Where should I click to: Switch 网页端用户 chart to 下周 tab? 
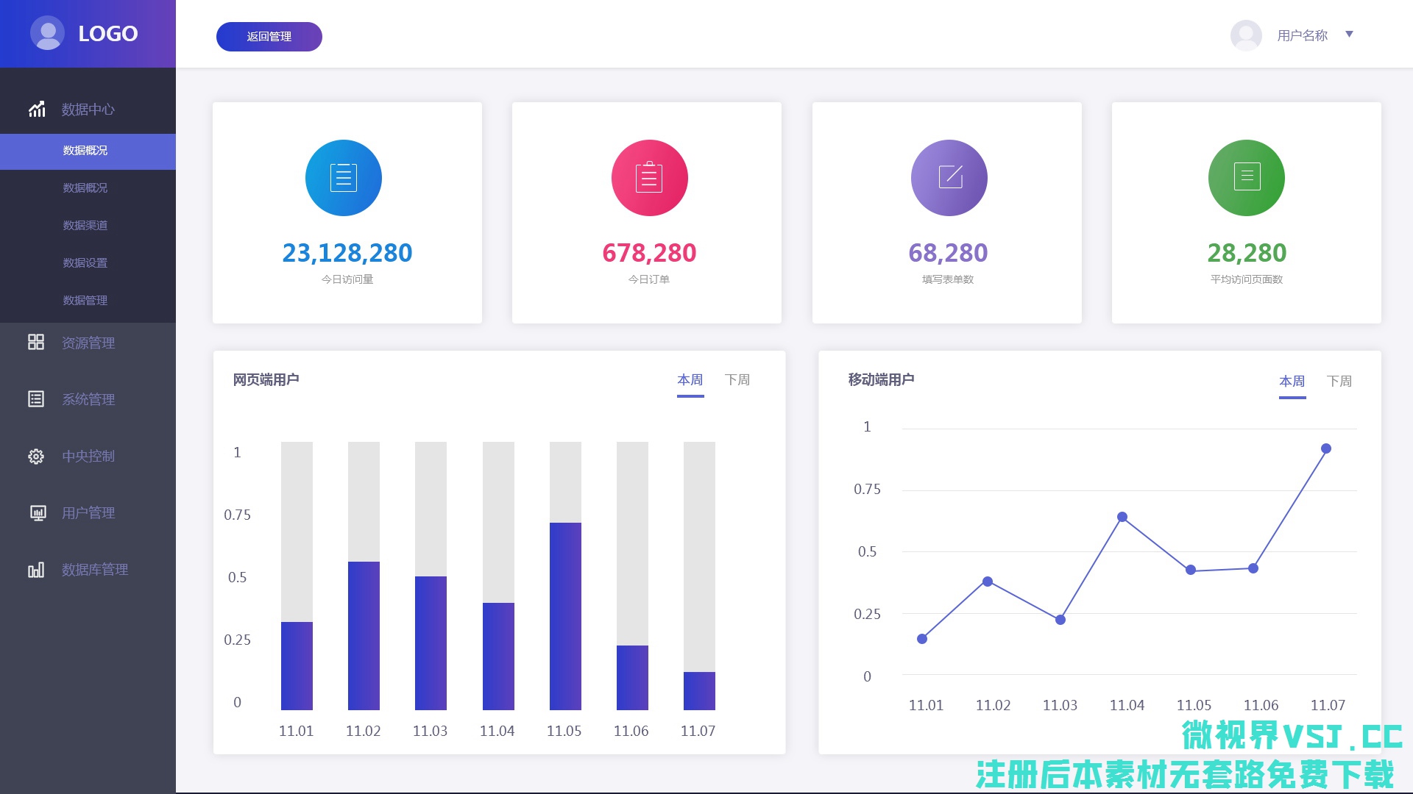click(x=737, y=380)
